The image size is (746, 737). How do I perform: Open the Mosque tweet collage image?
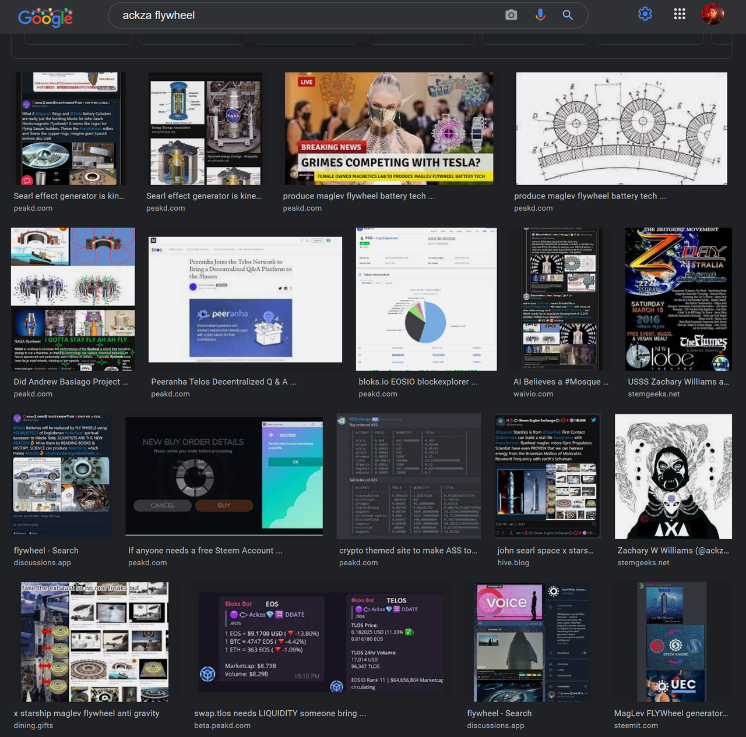click(561, 299)
